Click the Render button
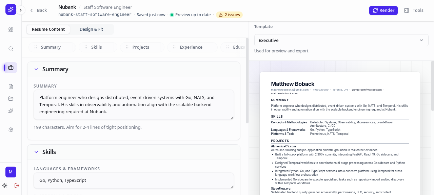The height and width of the screenshot is (195, 434). click(x=383, y=10)
